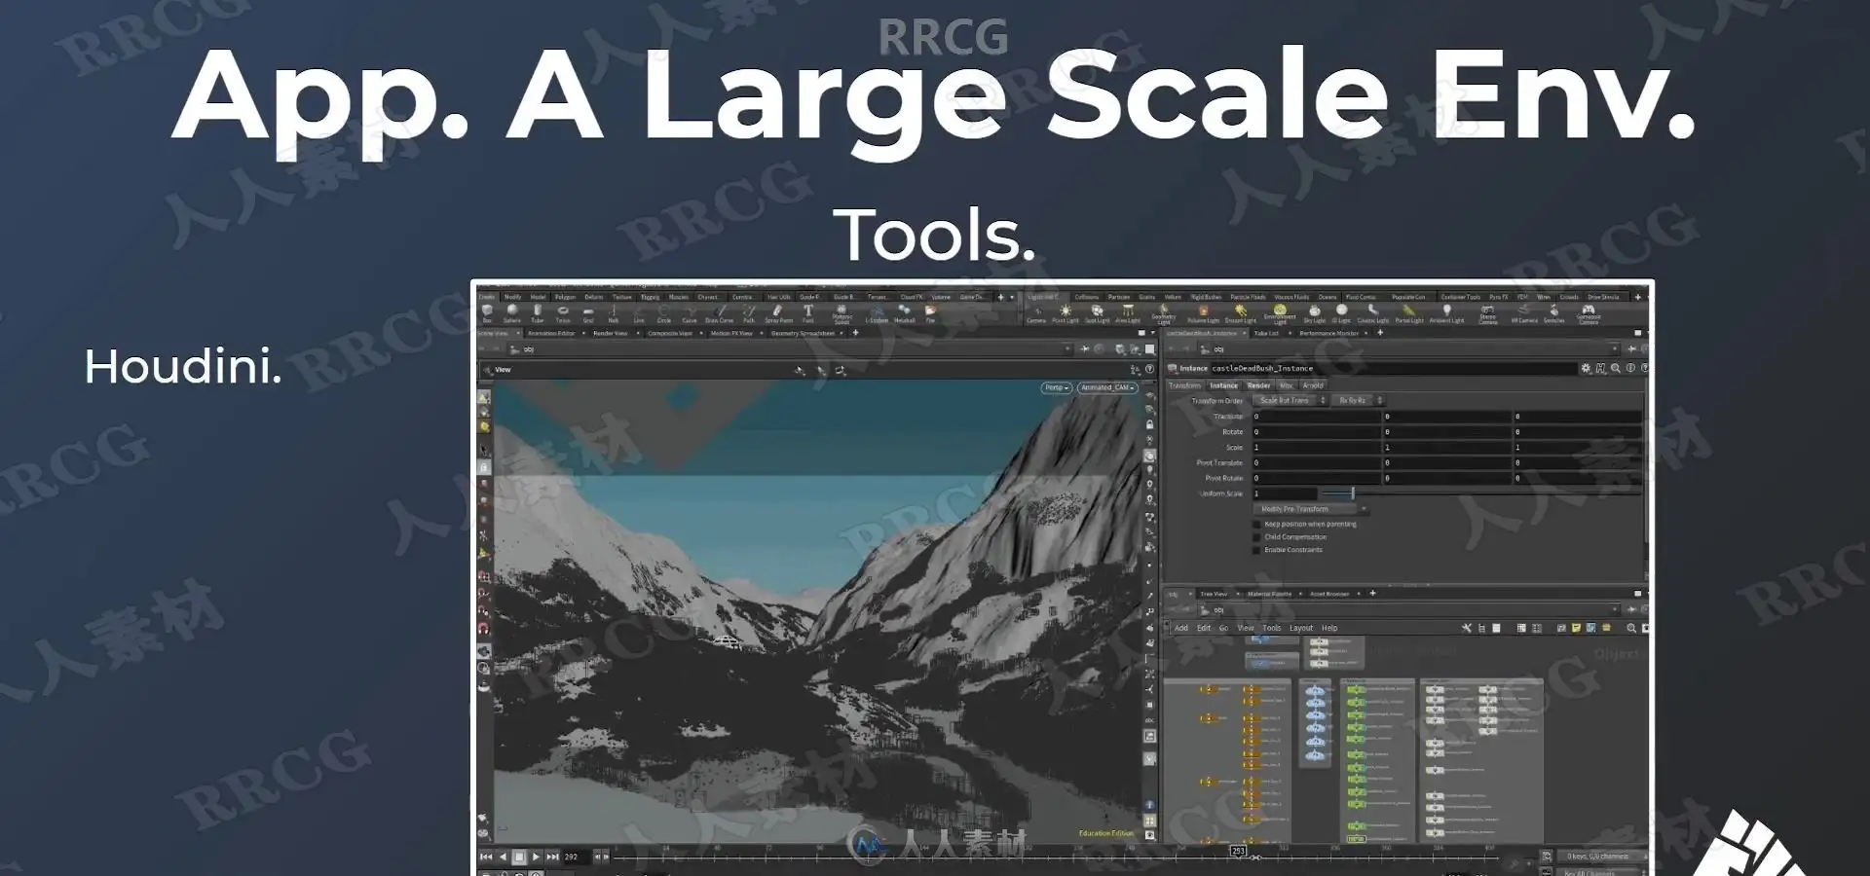Add an Environment Light from the shelf
This screenshot has height=876, width=1870.
coord(1280,313)
